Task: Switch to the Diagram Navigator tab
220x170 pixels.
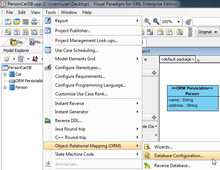Action: point(16,42)
